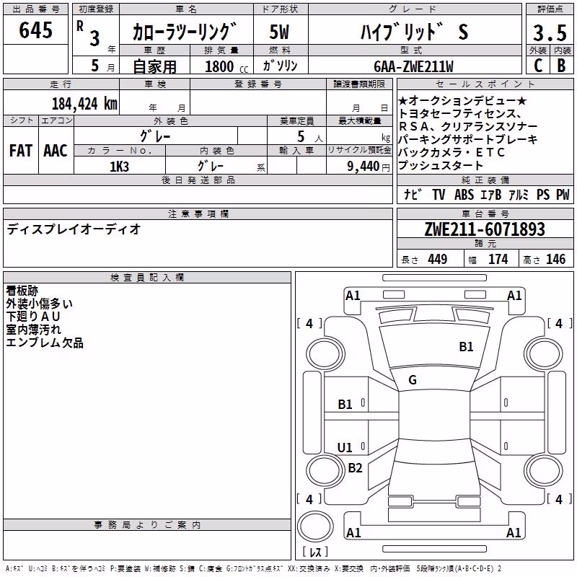This screenshot has width=577, height=577.
Task: Click B1 damage mark on the hood
Action: (x=466, y=347)
